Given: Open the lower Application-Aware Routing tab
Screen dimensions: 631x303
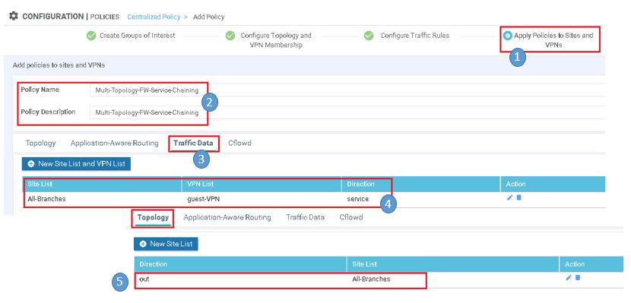Looking at the screenshot, I should (x=227, y=217).
